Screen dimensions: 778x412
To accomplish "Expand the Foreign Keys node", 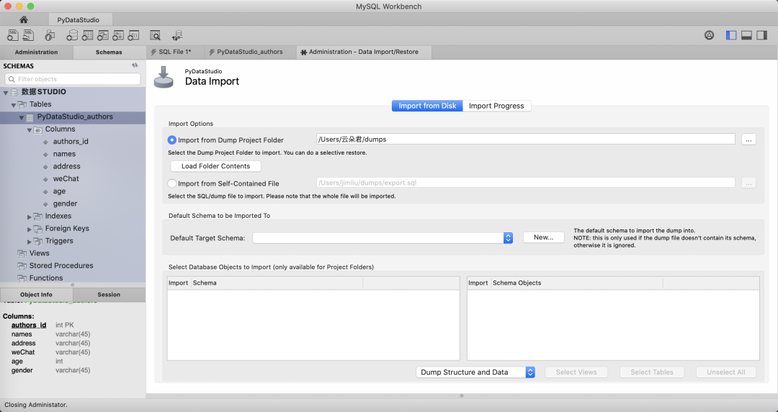I will pyautogui.click(x=30, y=229).
